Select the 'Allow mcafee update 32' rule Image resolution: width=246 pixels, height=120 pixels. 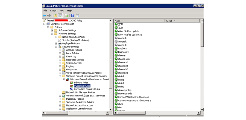click(130, 34)
